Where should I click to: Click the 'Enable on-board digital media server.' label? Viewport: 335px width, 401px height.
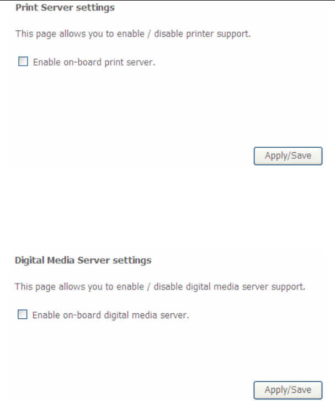pos(110,315)
